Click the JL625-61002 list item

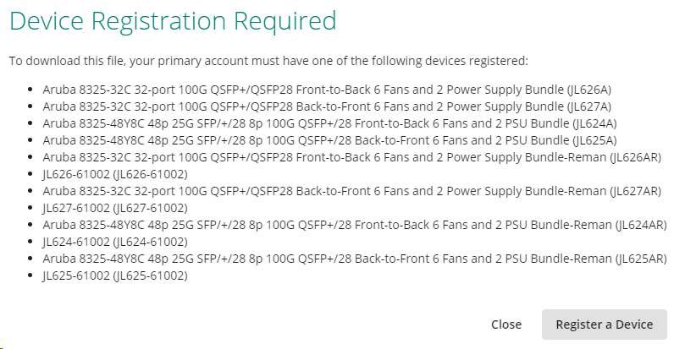(x=115, y=275)
